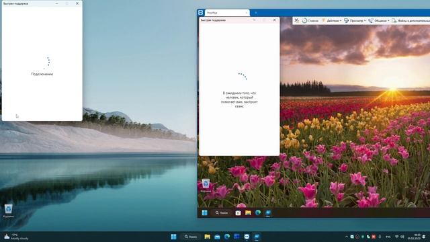Click the waiting message text in remote window
This screenshot has width=430, height=242.
[x=239, y=99]
